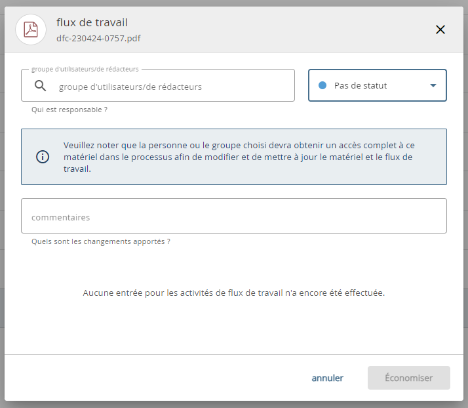Click the gray header bar of the dialog
This screenshot has height=408, width=468.
point(262,30)
